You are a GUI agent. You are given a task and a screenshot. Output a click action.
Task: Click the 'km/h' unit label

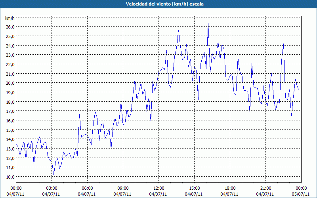10,18
